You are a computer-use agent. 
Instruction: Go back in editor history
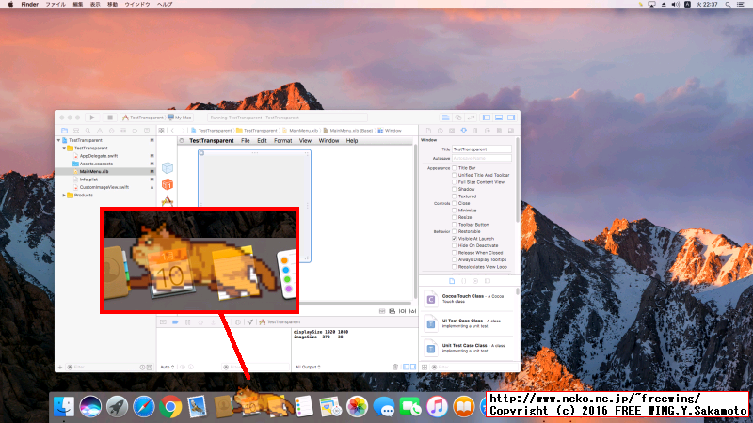(172, 131)
